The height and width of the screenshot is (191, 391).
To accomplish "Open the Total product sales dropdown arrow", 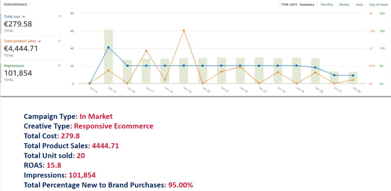I will [39, 41].
